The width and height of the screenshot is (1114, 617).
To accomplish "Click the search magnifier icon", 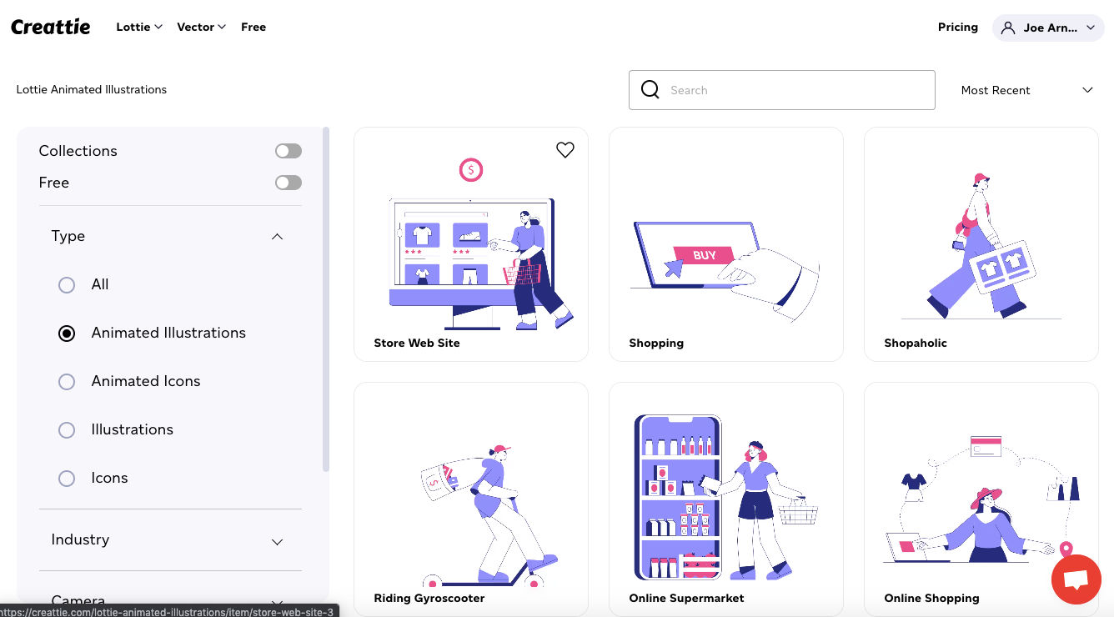I will [650, 89].
